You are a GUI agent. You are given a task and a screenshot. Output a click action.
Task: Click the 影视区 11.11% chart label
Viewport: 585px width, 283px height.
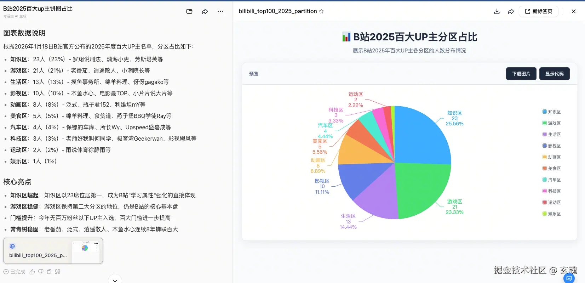tap(322, 186)
